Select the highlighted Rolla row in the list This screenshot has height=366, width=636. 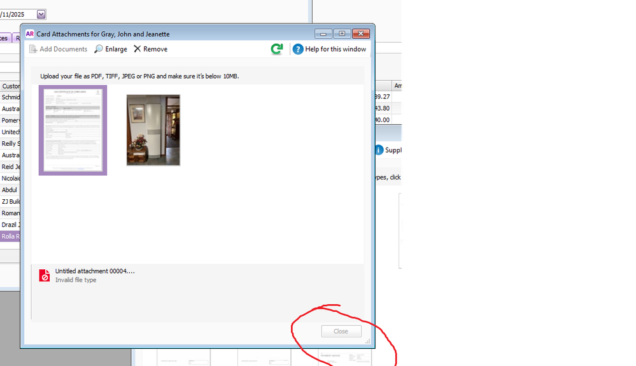point(11,236)
